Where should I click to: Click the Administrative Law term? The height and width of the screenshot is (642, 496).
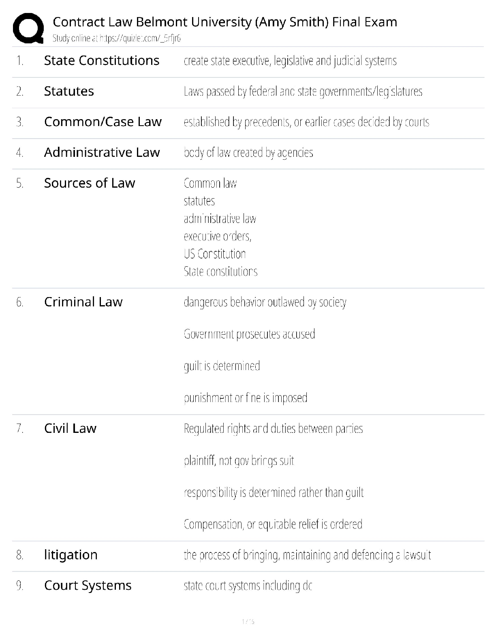[102, 152]
